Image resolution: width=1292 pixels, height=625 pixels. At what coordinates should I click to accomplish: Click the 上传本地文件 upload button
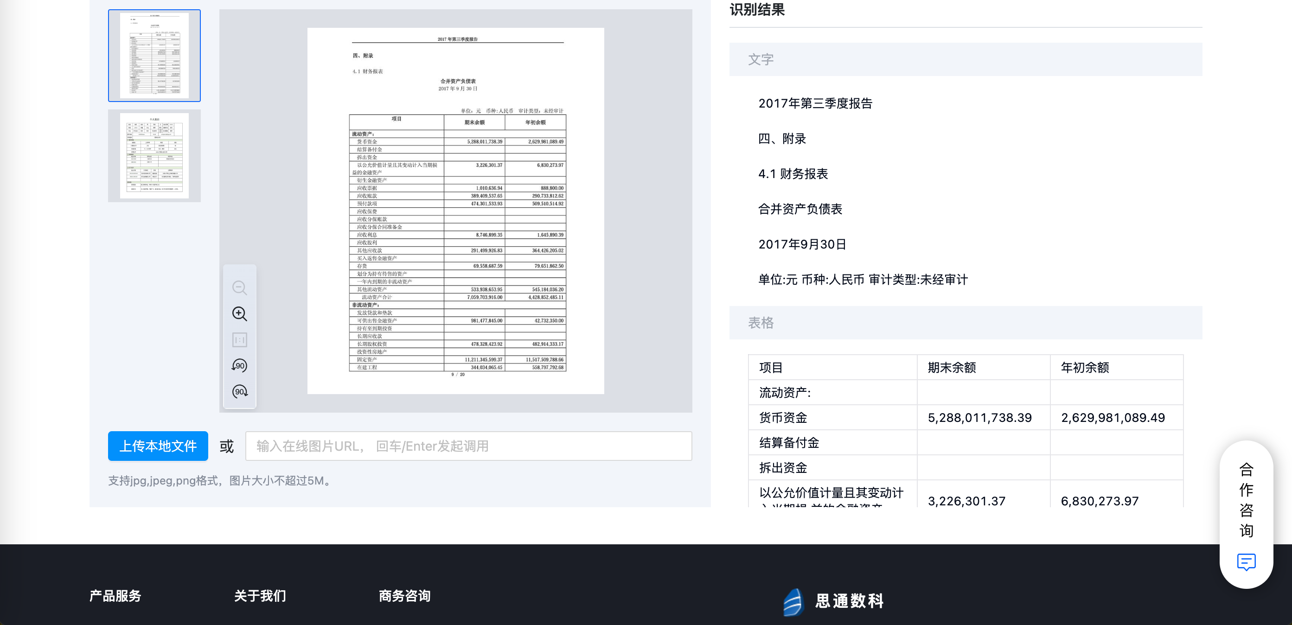158,446
